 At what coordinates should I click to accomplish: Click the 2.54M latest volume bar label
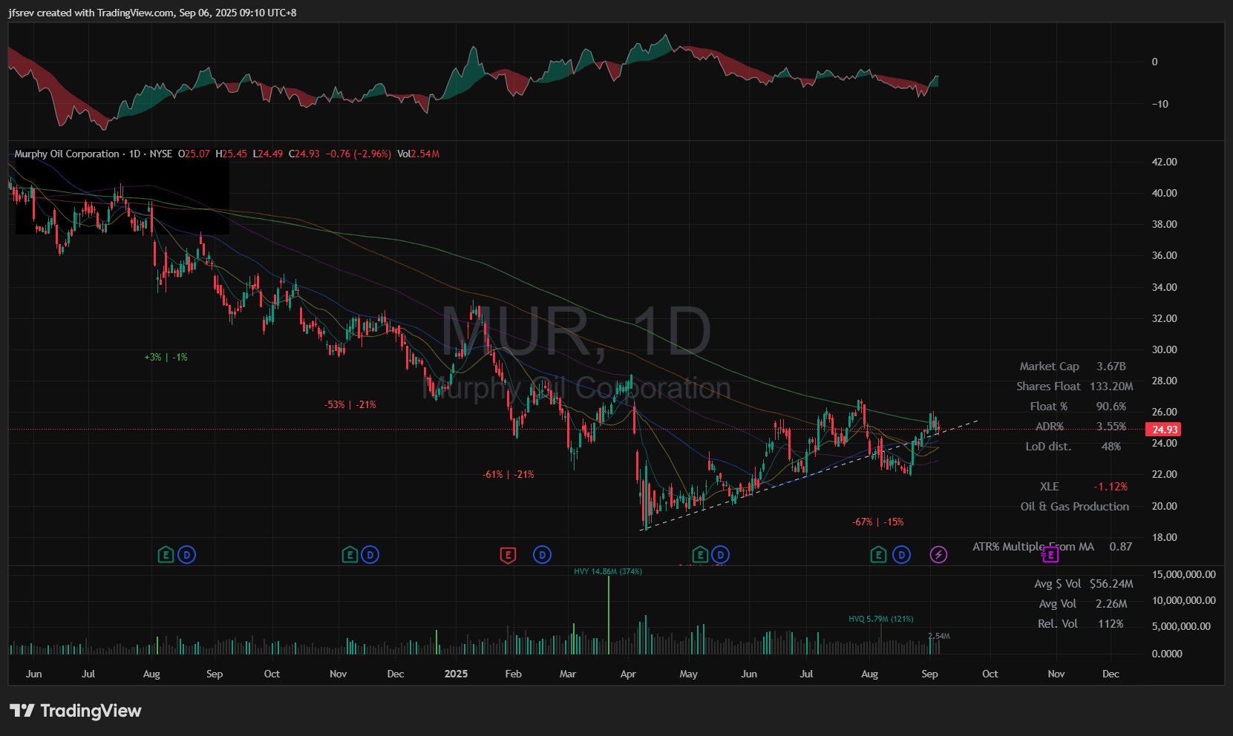tap(939, 636)
